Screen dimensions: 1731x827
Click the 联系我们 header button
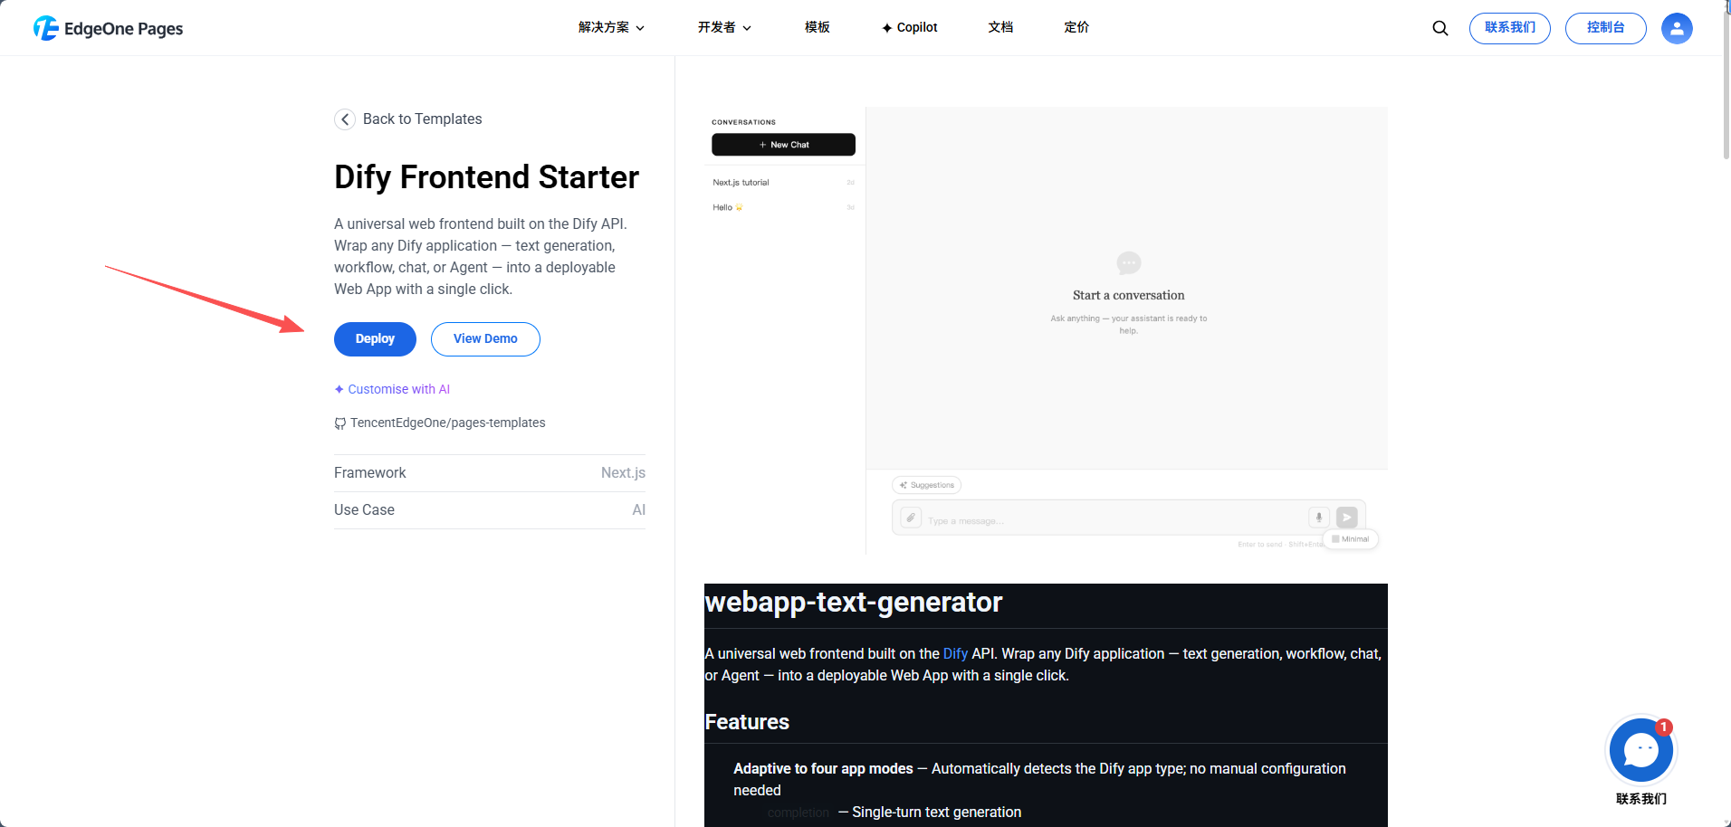pos(1509,28)
